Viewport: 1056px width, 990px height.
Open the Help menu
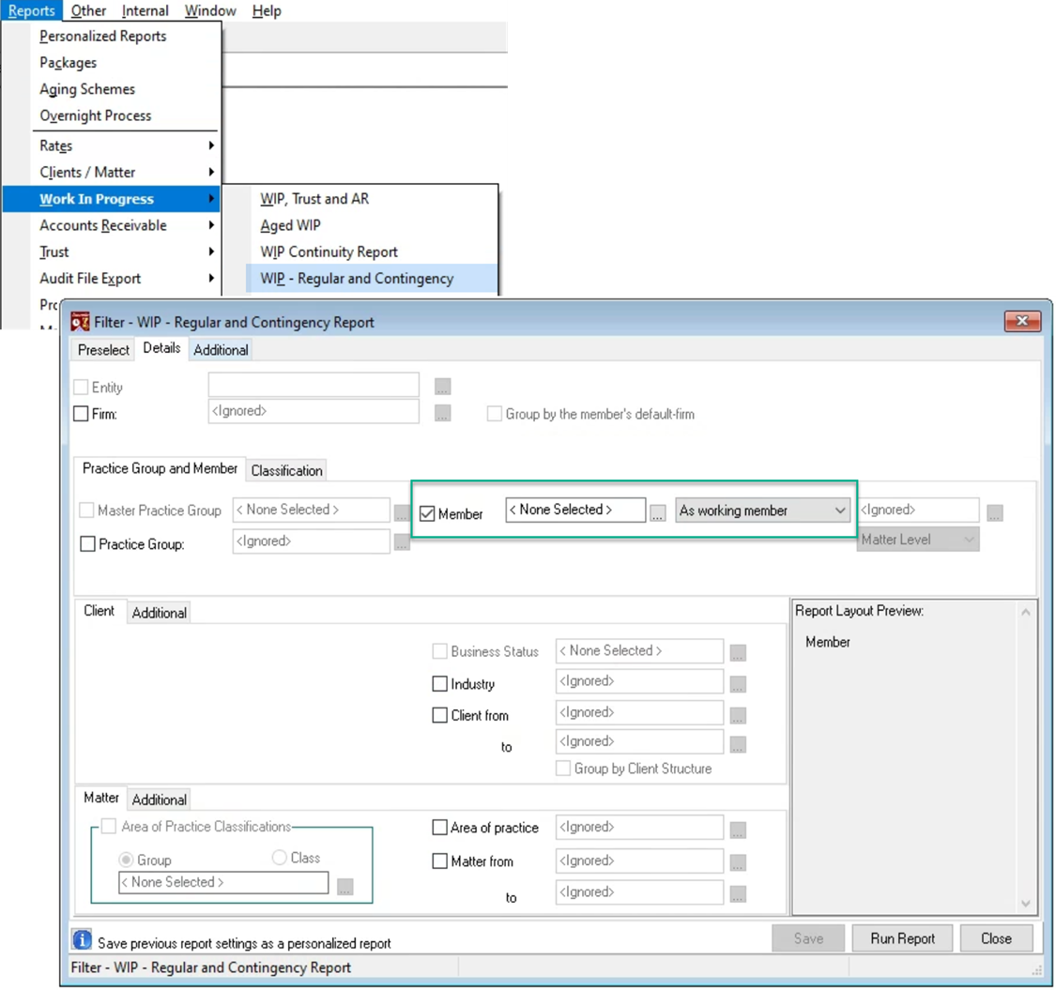(267, 10)
